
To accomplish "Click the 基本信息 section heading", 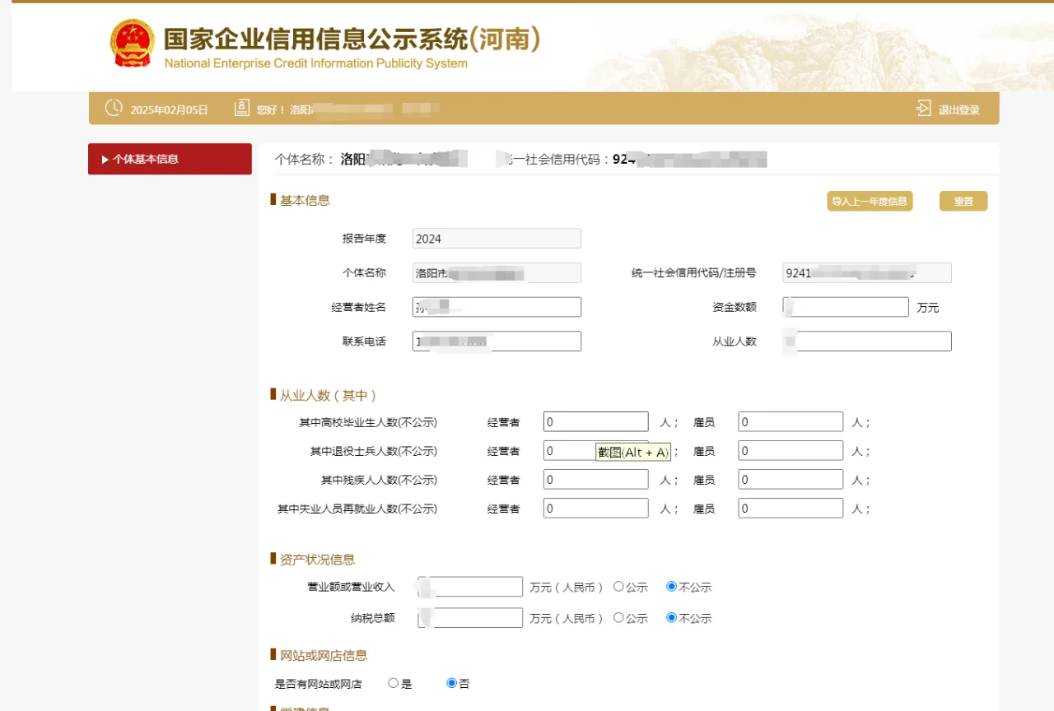I will coord(305,200).
